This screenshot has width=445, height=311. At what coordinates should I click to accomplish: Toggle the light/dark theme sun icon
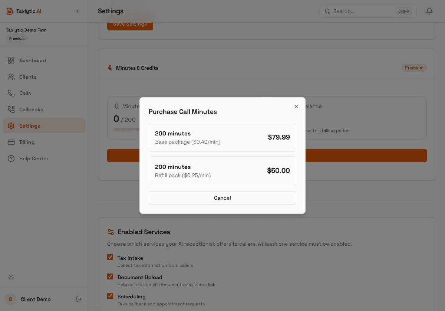point(11,277)
